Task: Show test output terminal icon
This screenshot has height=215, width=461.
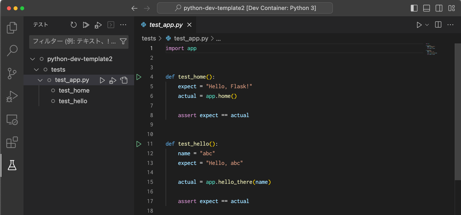Action: pyautogui.click(x=111, y=25)
